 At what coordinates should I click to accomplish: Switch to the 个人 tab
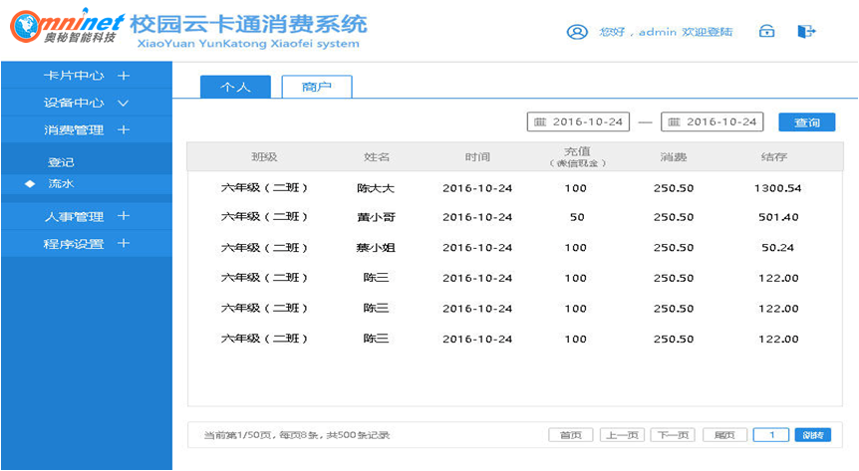[x=235, y=87]
